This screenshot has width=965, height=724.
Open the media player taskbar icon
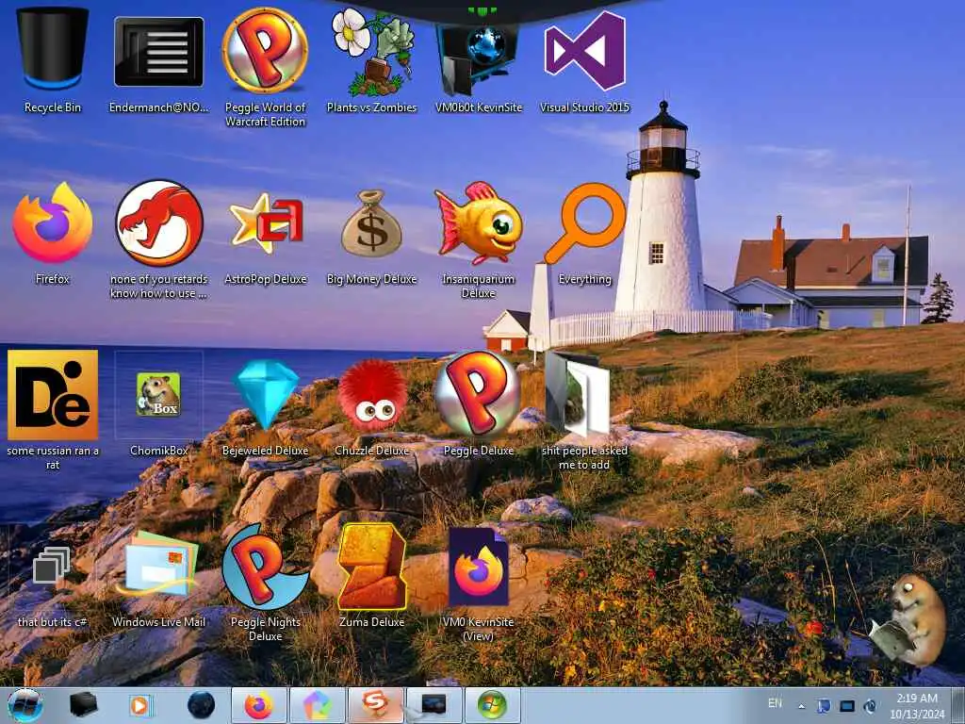[140, 705]
